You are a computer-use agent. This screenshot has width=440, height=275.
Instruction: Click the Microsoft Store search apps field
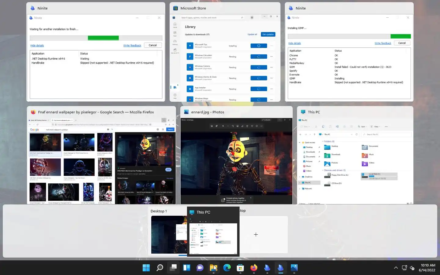click(x=212, y=18)
